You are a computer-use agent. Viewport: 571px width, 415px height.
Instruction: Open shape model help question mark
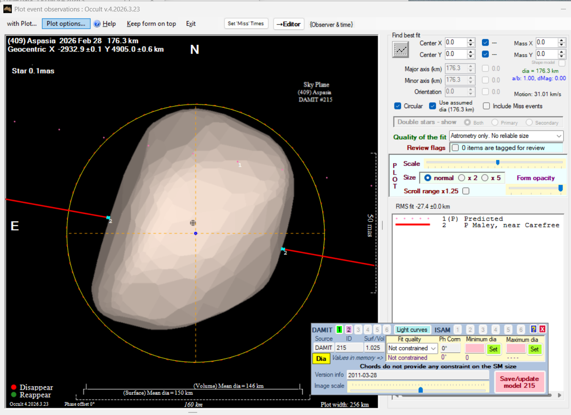point(533,329)
